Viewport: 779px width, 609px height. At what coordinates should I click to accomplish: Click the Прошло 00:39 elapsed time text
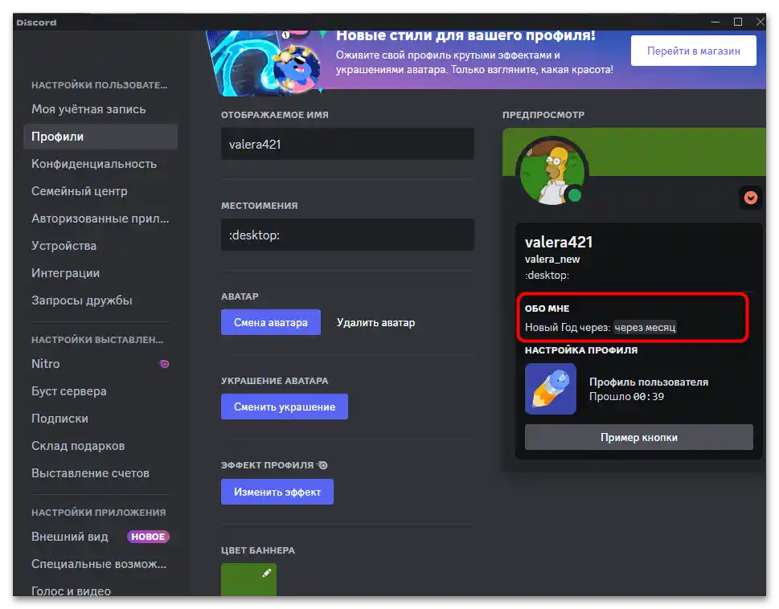[x=626, y=397]
